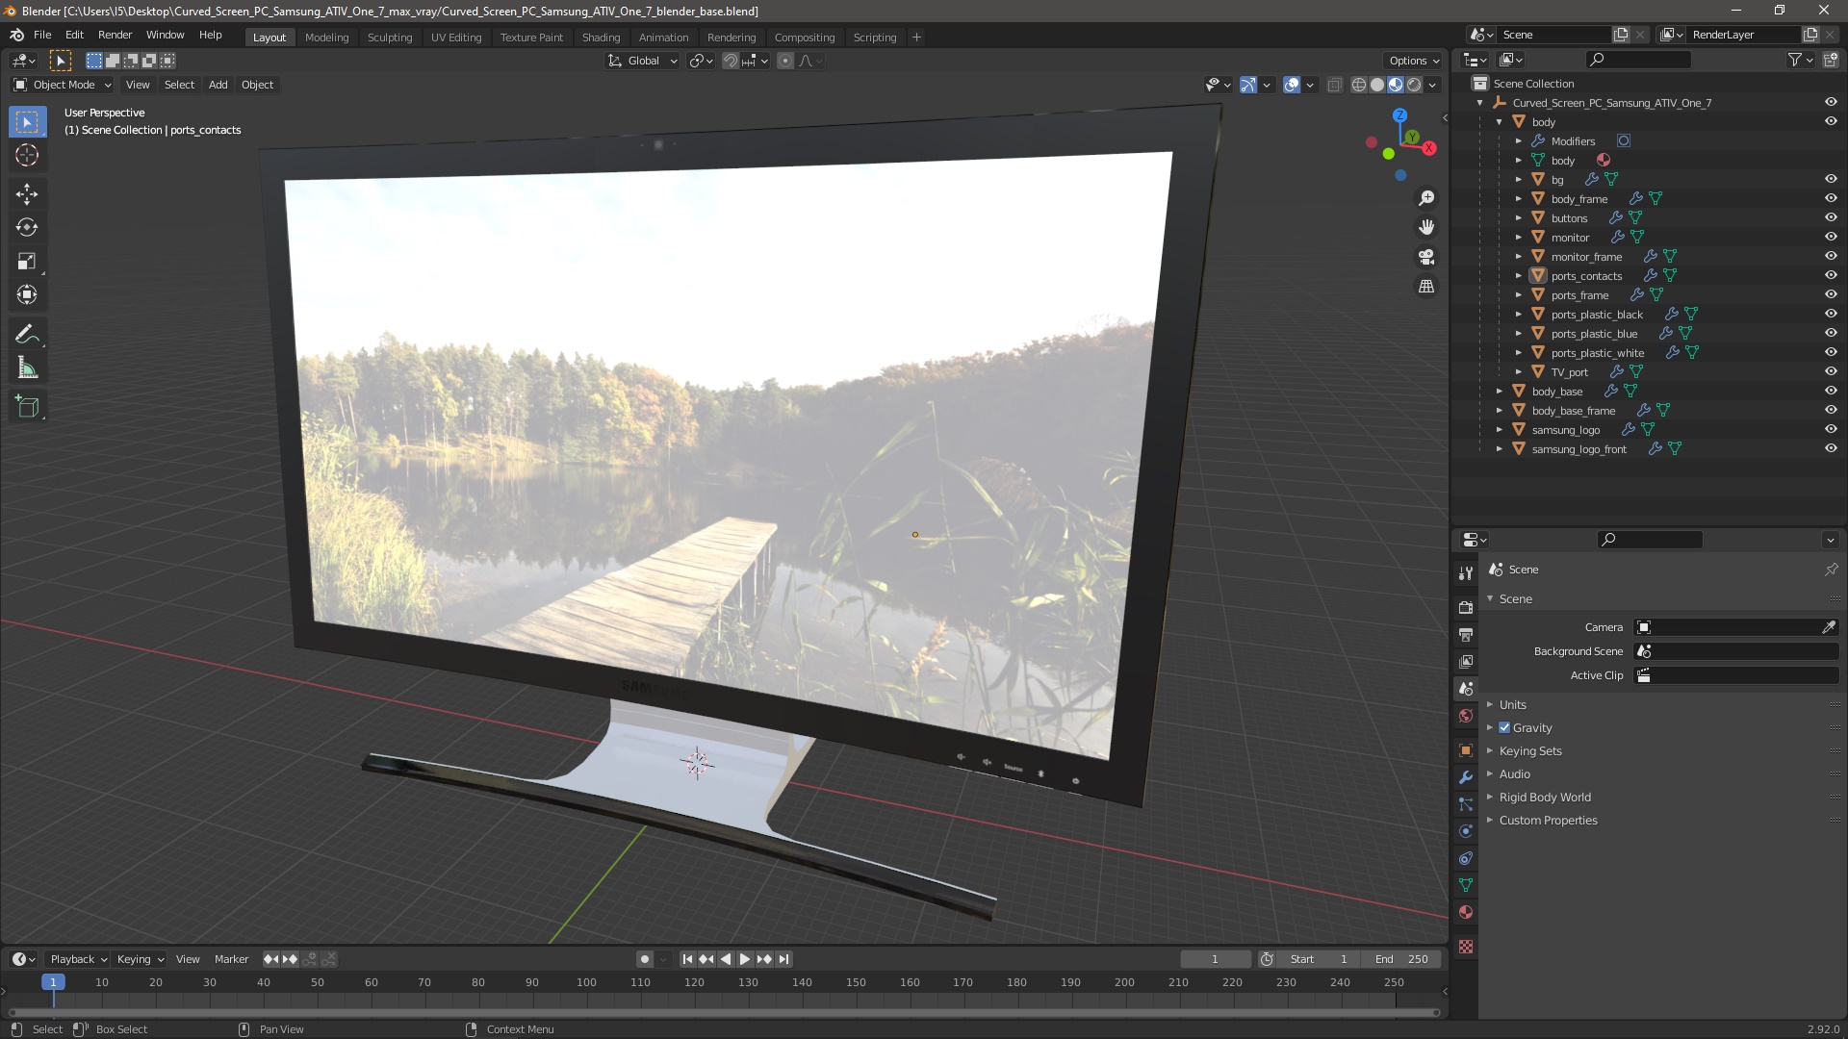Expand the Rigid Body World panel
The image size is (1848, 1039).
(1545, 798)
